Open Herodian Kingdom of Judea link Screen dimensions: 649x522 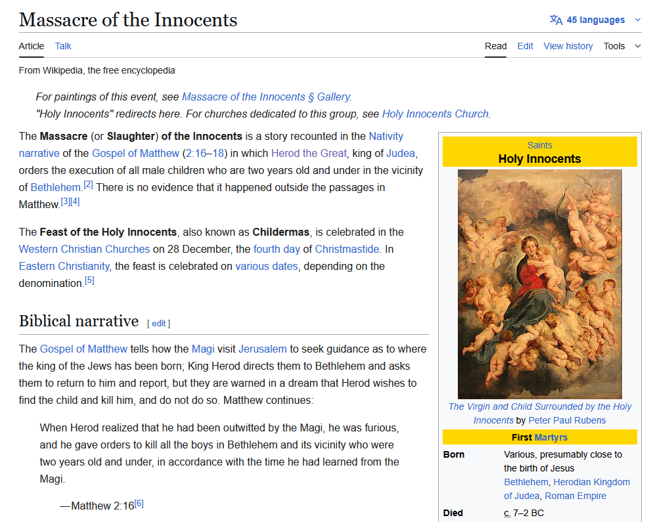[567, 489]
